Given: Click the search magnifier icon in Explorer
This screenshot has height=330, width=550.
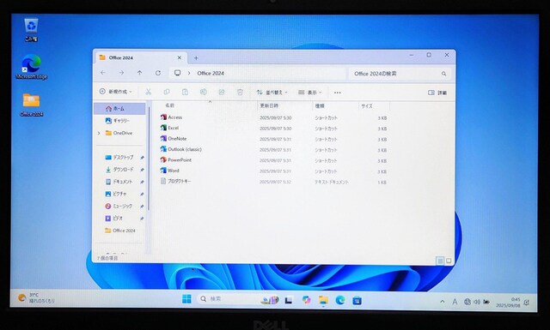Looking at the screenshot, I should 443,74.
